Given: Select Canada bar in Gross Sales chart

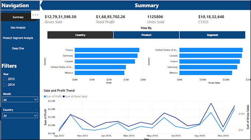Looking at the screenshot, I should pos(211,56).
